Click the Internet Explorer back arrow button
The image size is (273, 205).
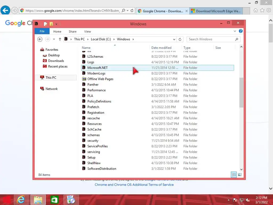[x=5, y=10]
